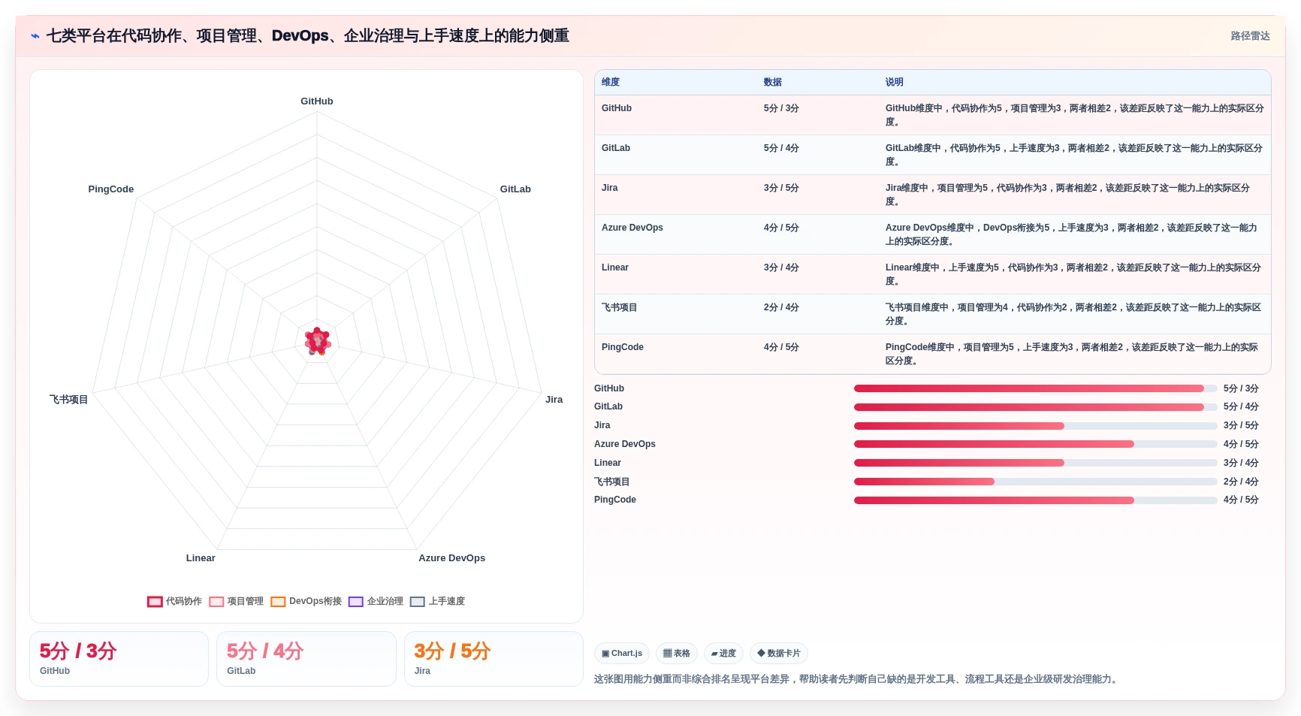Open the GitLab 5分 / 4分 data card
The image size is (1301, 716).
306,659
